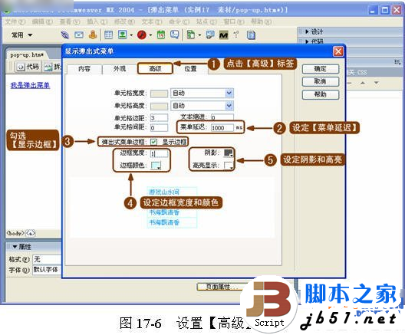Click the Email Link insert icon

tap(79, 34)
